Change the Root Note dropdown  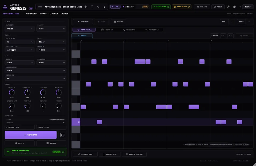19,42
